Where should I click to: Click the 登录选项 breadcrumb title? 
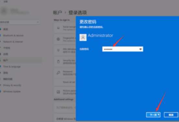pyautogui.click(x=78, y=13)
